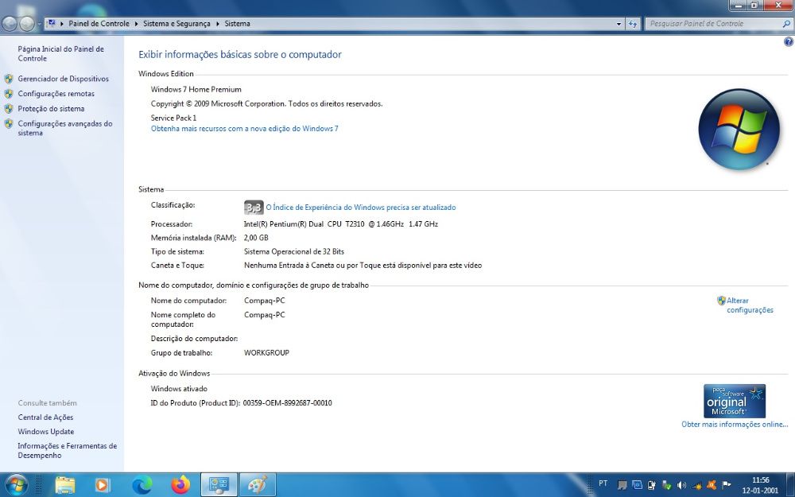Click the blue Intel graphics tray icon
The height and width of the screenshot is (497, 795).
(638, 485)
